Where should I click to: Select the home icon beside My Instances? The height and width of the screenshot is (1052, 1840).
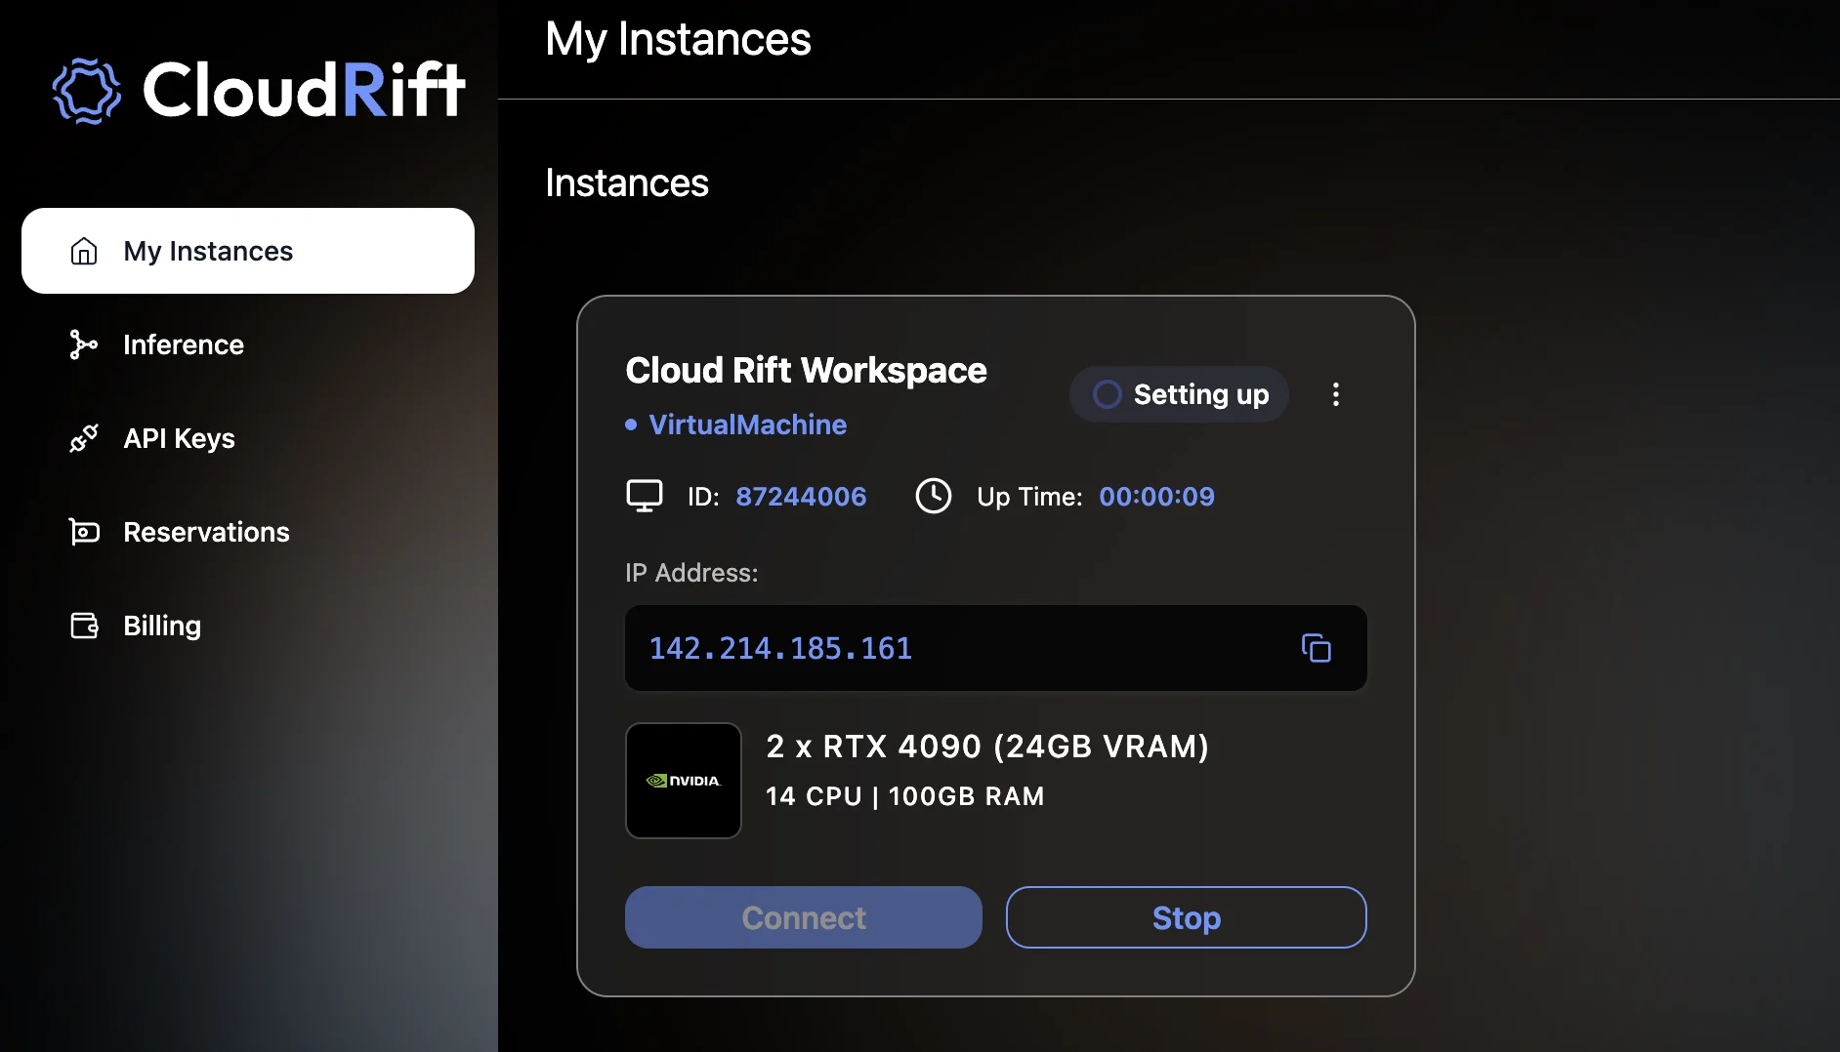83,251
